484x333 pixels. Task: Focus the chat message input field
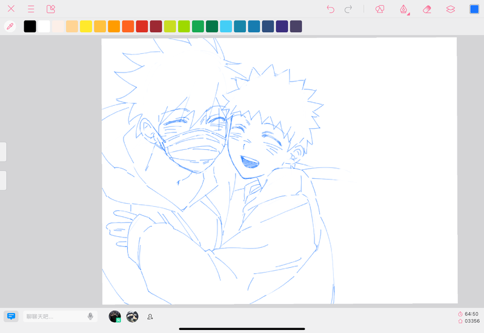(60, 316)
